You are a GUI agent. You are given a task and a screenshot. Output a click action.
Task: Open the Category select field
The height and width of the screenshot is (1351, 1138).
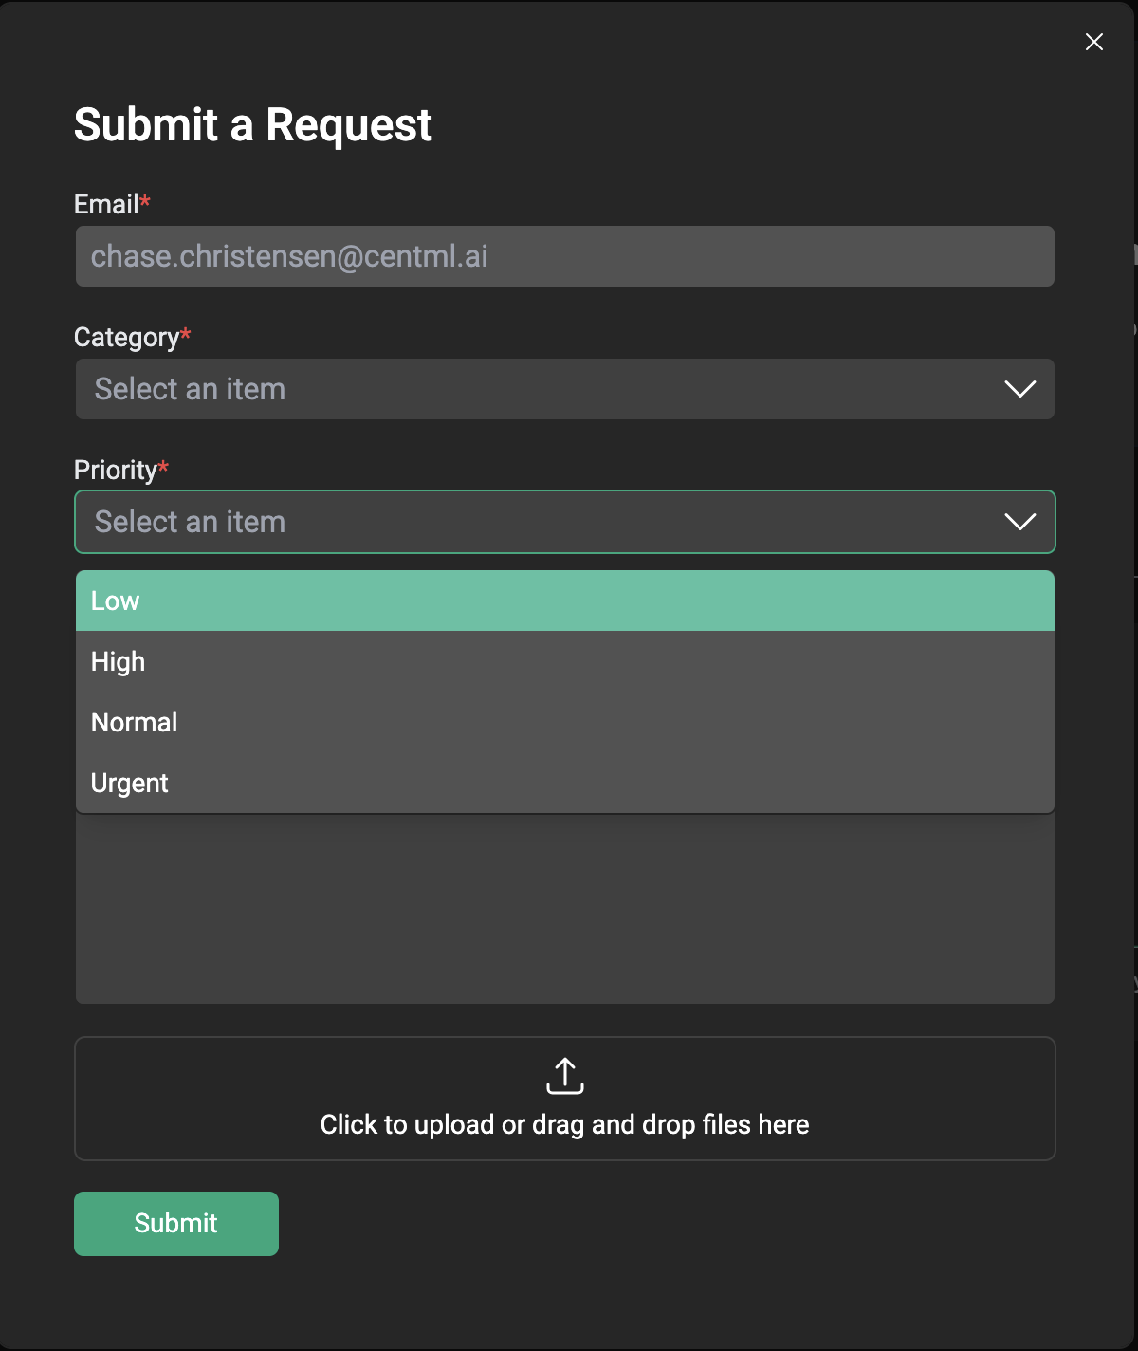[x=565, y=389]
